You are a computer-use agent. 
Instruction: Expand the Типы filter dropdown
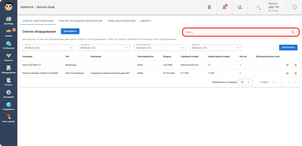[48, 48]
